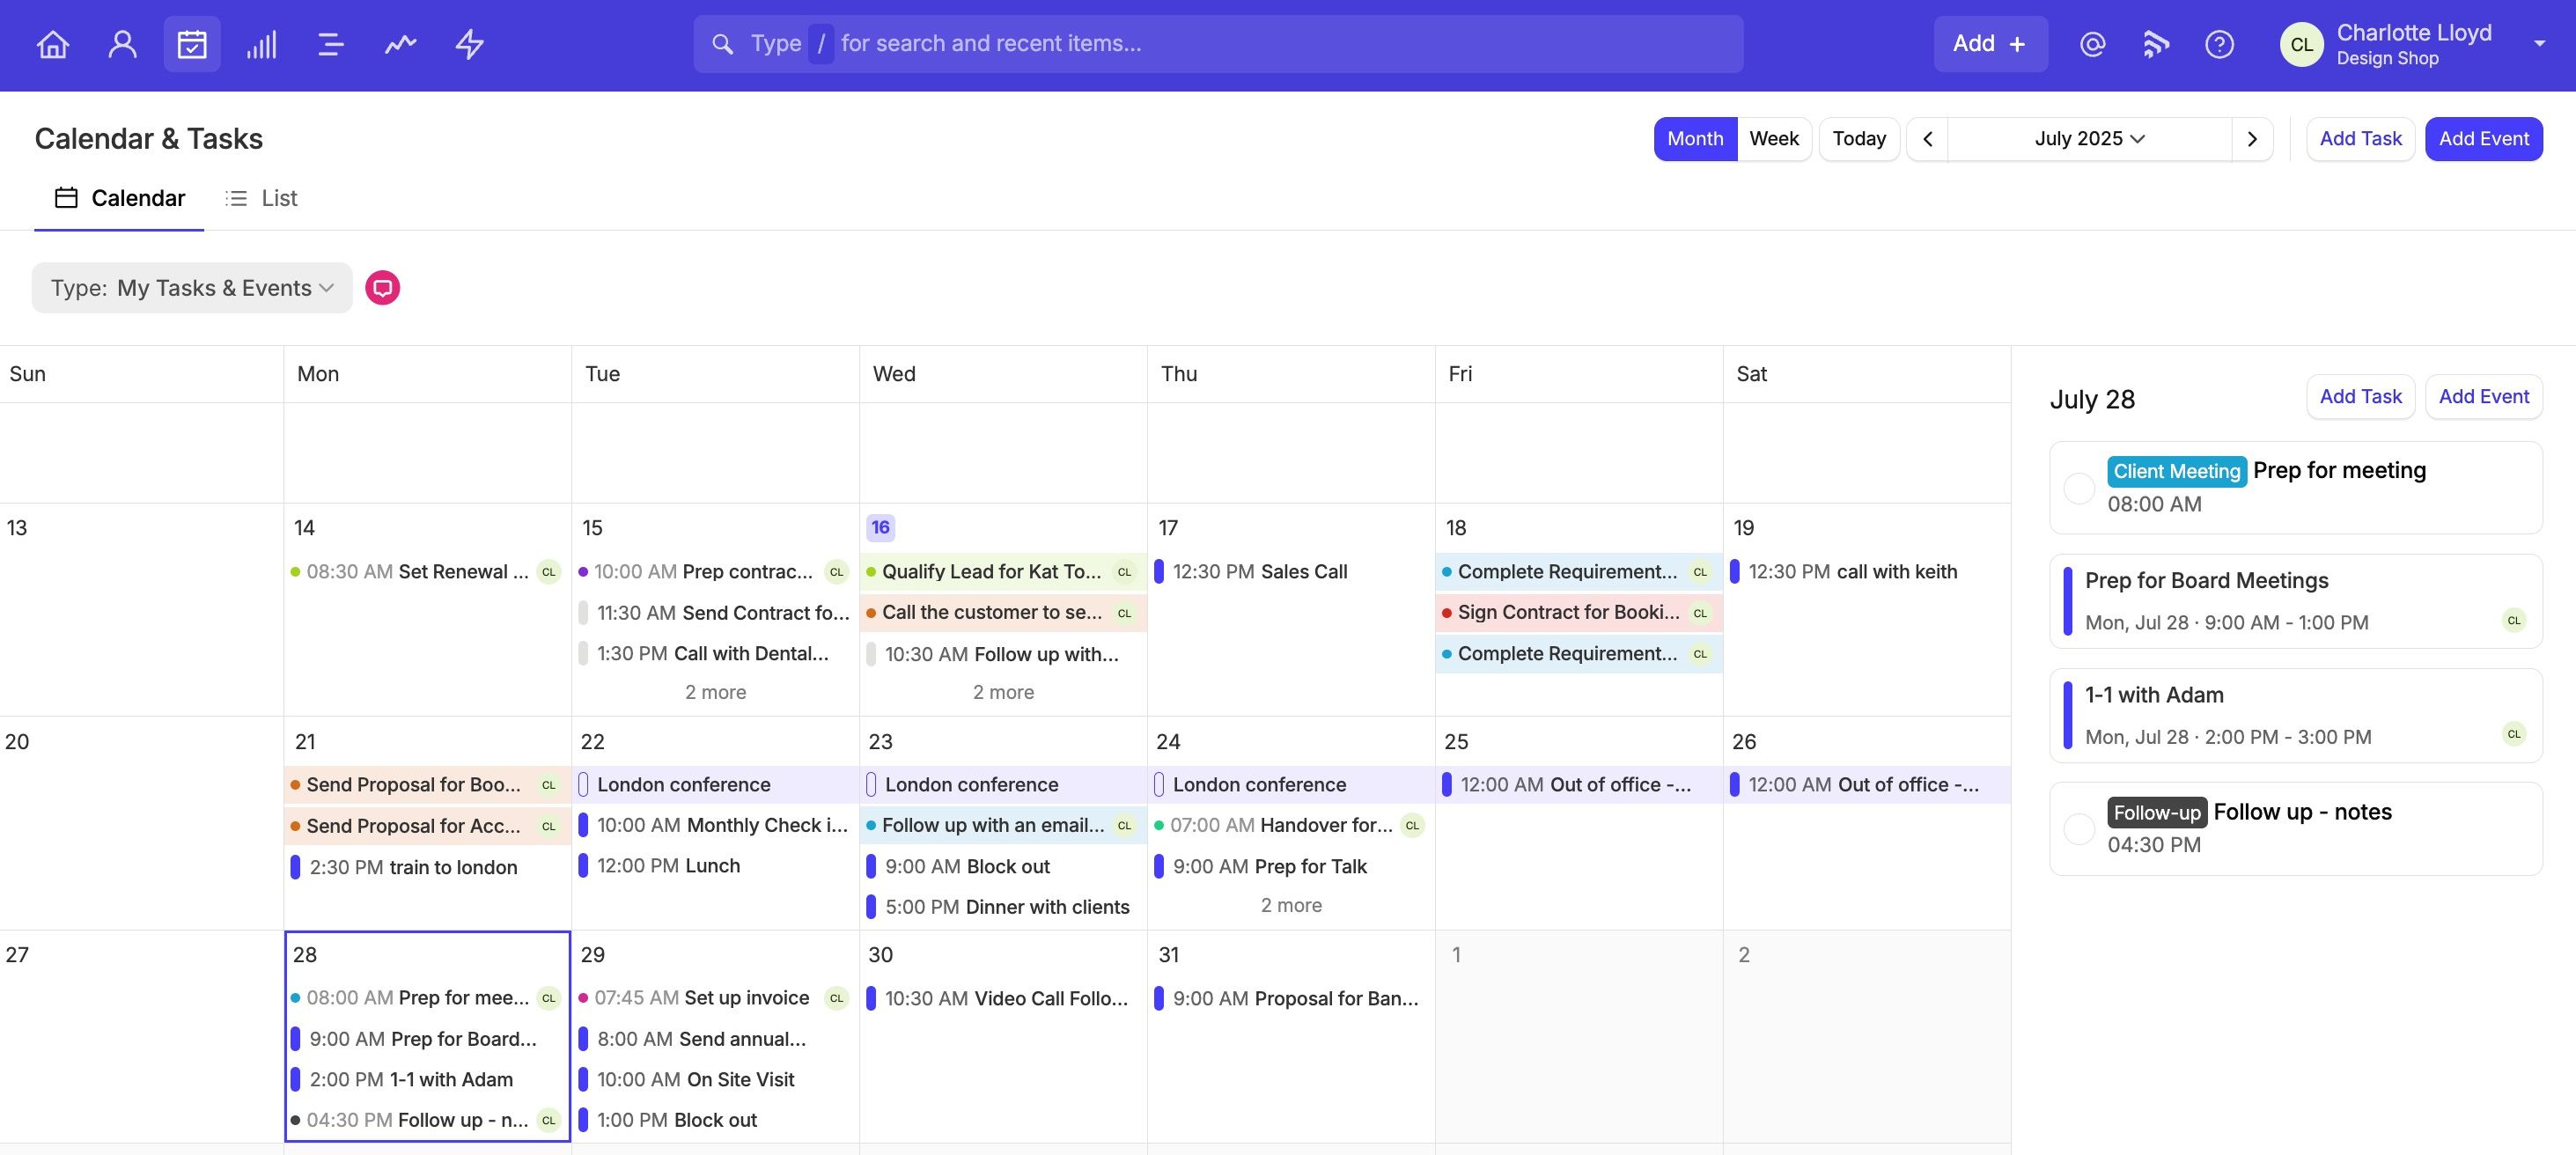Open the Home dashboard icon
This screenshot has width=2576, height=1155.
[x=53, y=44]
